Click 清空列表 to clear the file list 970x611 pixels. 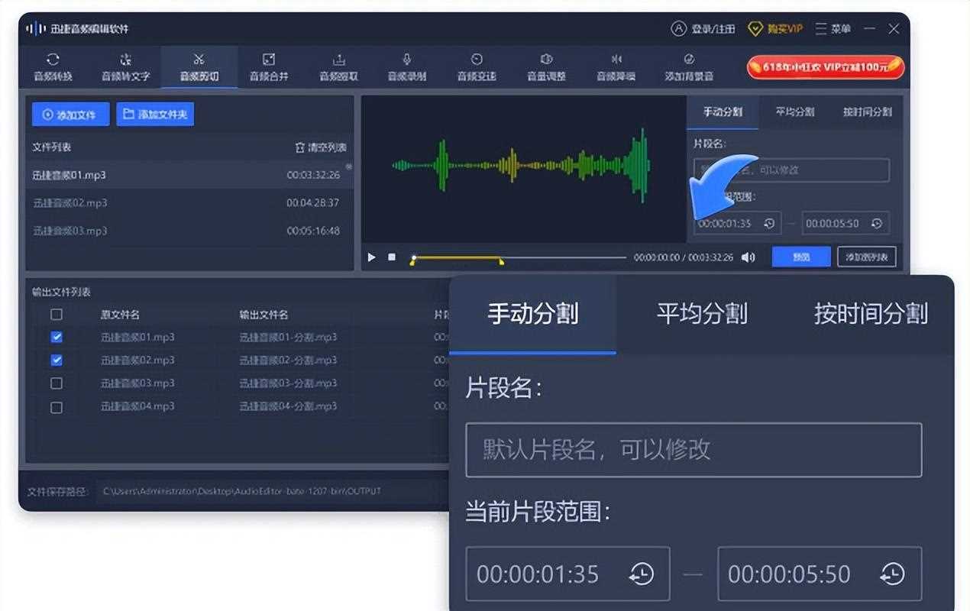coord(321,147)
